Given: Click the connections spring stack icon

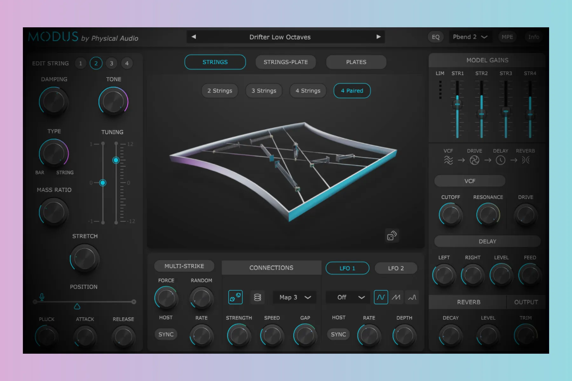Looking at the screenshot, I should coord(257,297).
